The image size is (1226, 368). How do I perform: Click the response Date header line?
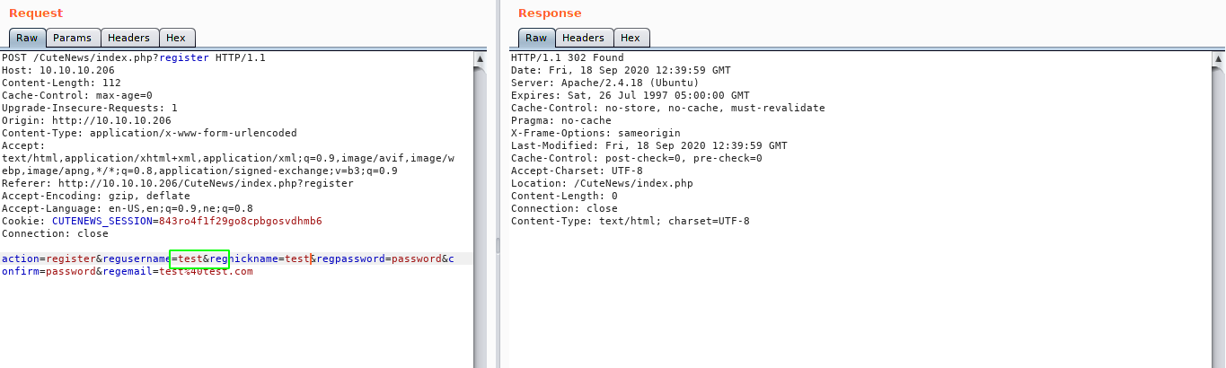621,70
